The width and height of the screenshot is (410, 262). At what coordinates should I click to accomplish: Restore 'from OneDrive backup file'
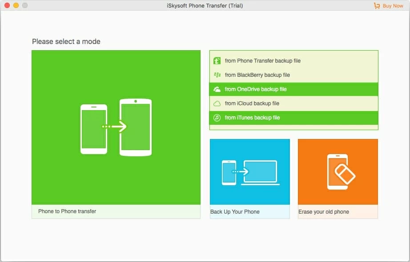[255, 89]
